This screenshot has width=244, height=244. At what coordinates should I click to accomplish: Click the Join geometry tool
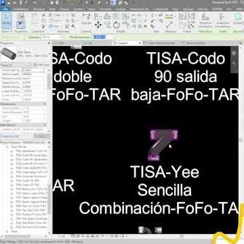tap(56, 26)
